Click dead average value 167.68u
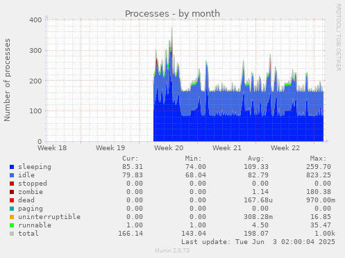345x258 pixels. click(258, 200)
